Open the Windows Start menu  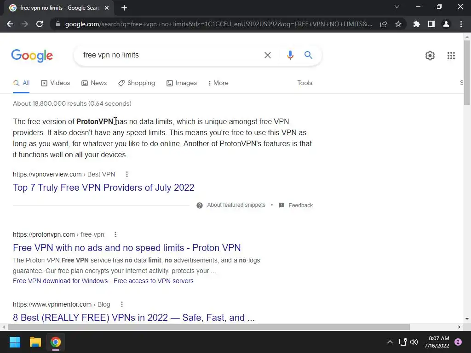(x=15, y=342)
